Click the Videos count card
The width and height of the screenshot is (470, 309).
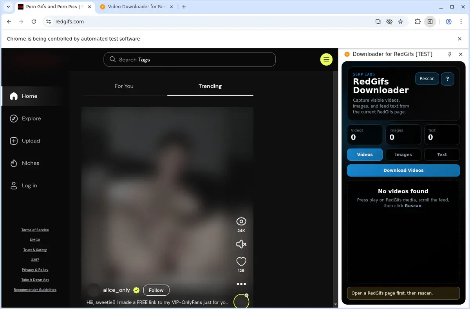[365, 135]
